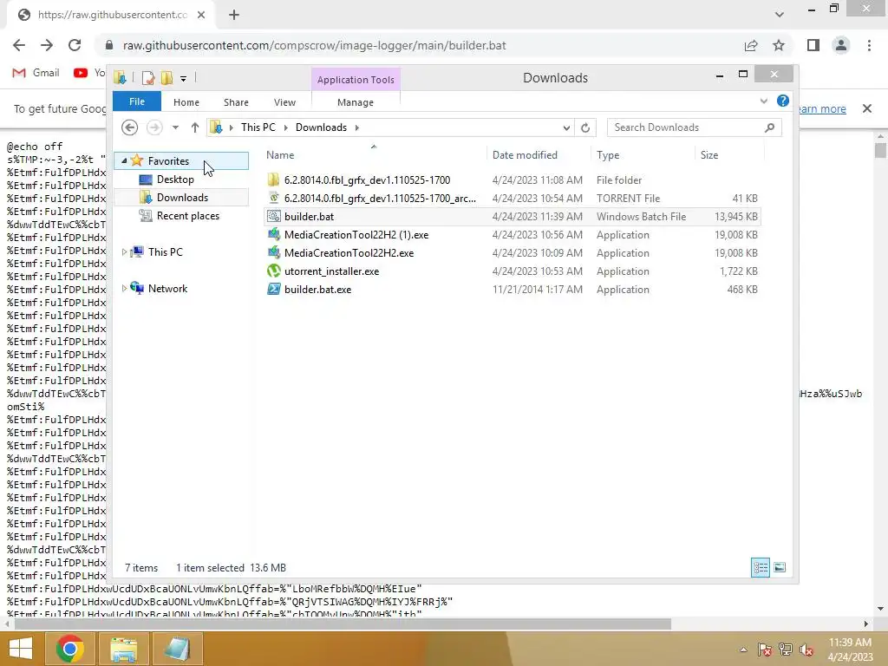Open the Chrome profile avatar menu
Image resolution: width=888 pixels, height=666 pixels.
click(x=841, y=45)
